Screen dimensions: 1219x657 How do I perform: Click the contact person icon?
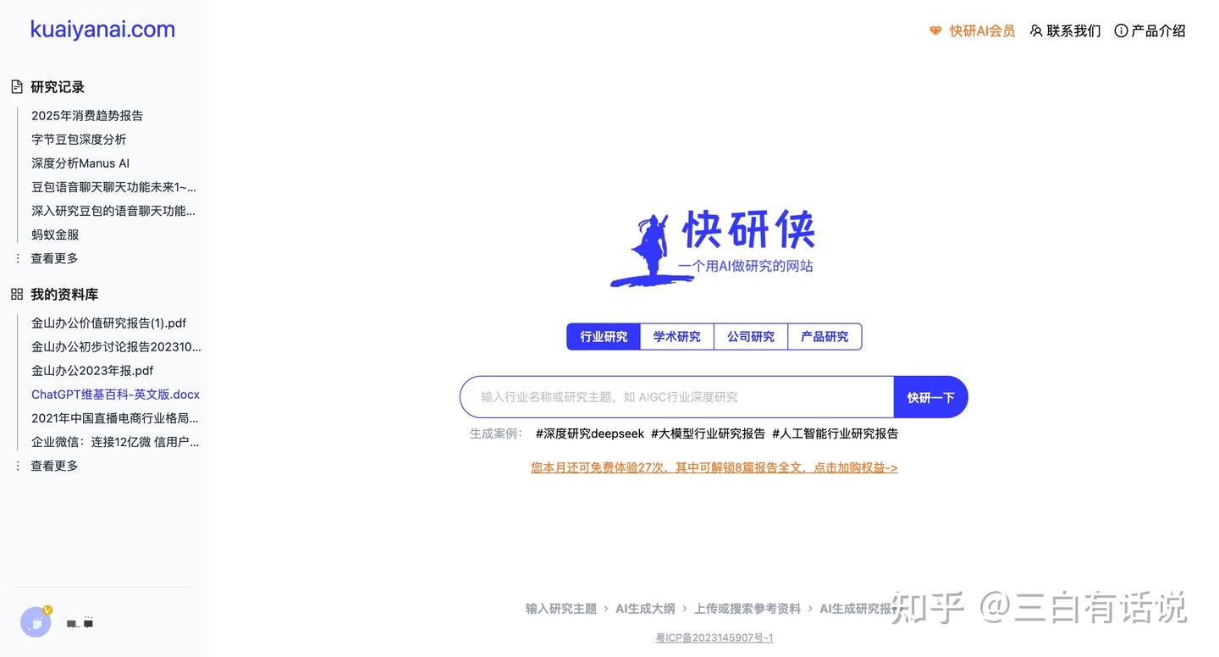1035,31
